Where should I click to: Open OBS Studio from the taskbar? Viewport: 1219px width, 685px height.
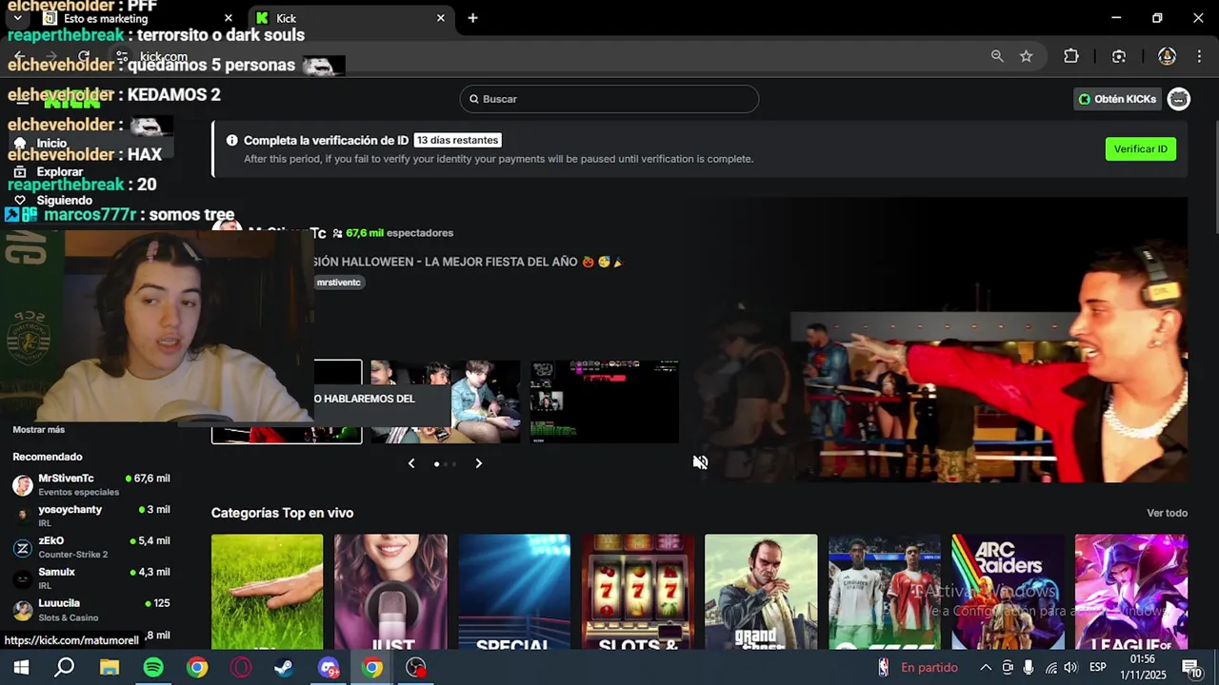click(x=416, y=668)
